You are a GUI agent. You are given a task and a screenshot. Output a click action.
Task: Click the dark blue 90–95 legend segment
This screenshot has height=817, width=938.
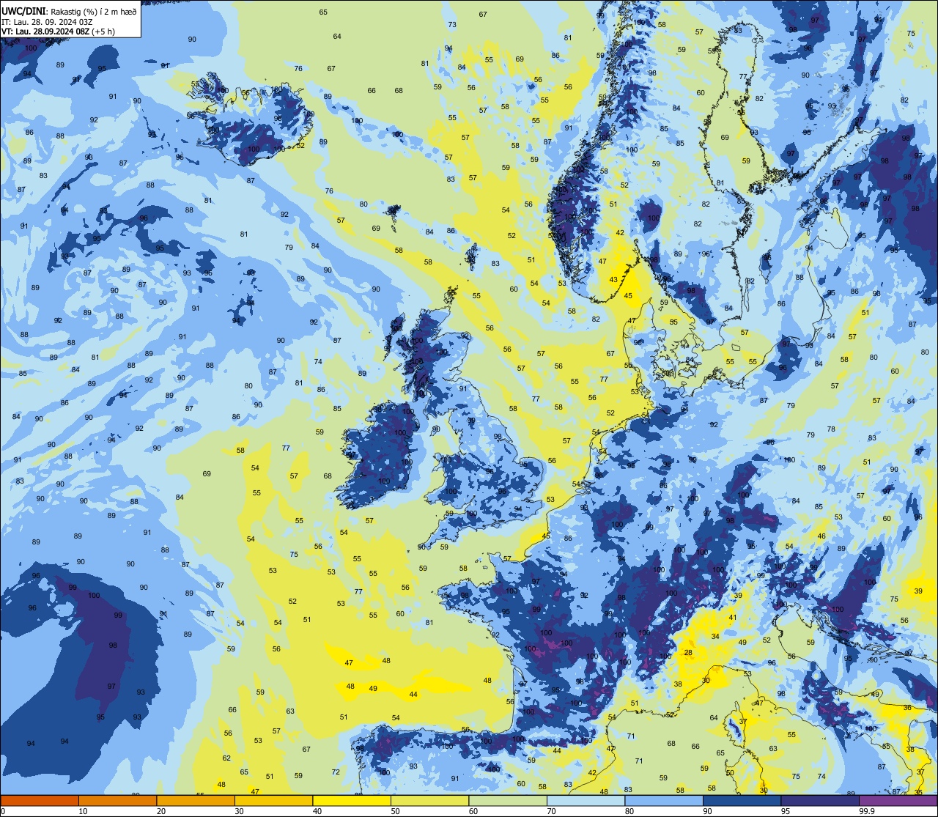[x=742, y=800]
